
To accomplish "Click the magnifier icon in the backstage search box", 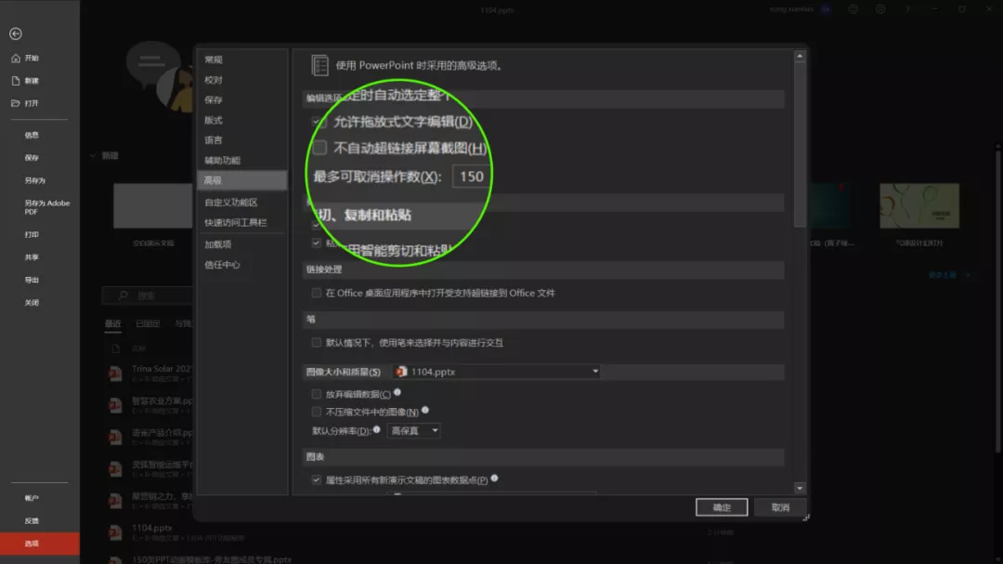I will [124, 295].
